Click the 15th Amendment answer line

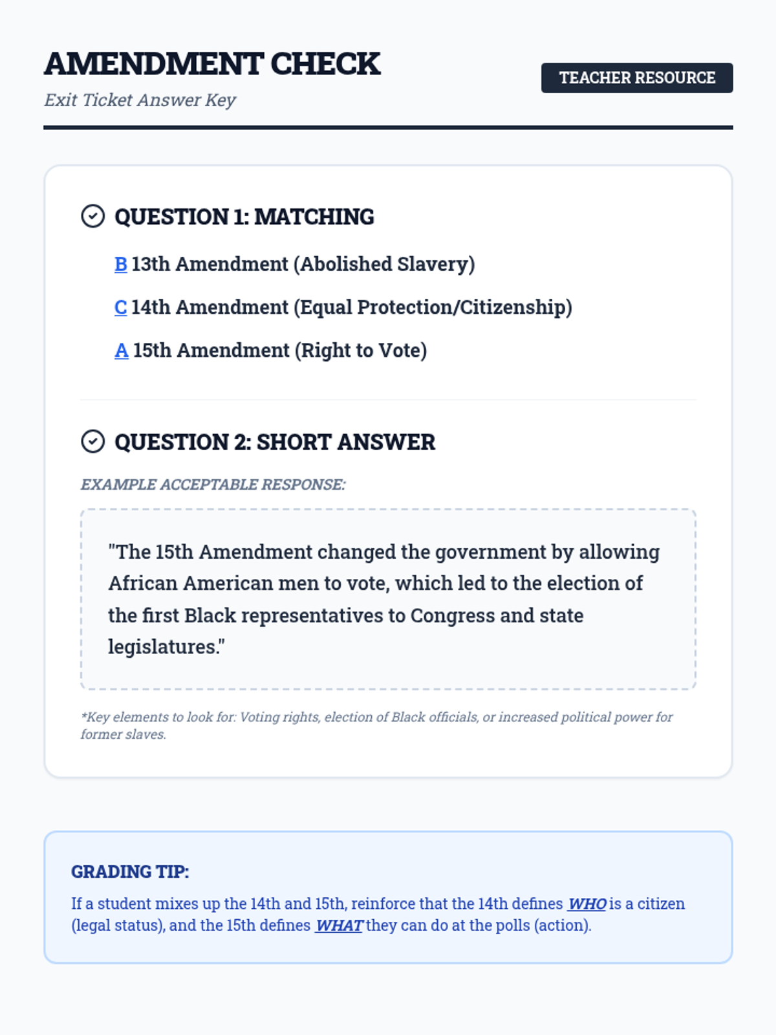click(x=279, y=351)
